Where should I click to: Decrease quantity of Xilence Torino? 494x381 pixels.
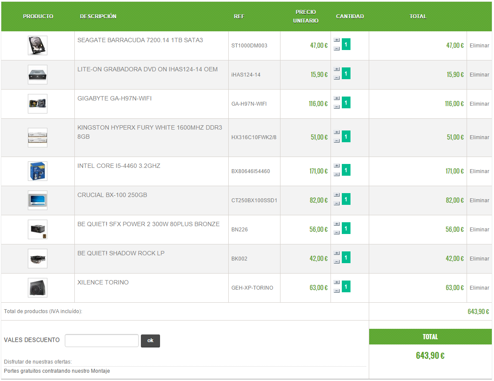[x=337, y=291]
